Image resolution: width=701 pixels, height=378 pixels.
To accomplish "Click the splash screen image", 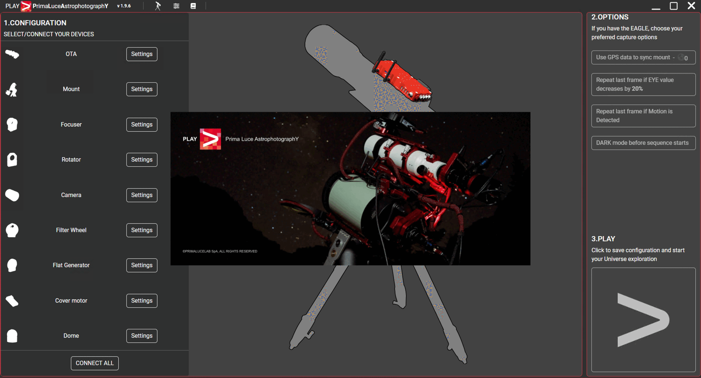I will 350,189.
